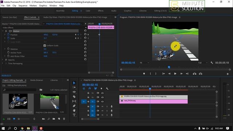
Task: Toggle Linked Selection in timeline
Action: pyautogui.click(x=95, y=88)
